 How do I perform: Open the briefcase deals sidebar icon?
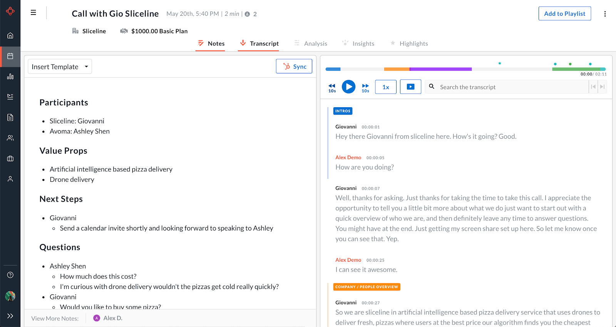coord(10,158)
